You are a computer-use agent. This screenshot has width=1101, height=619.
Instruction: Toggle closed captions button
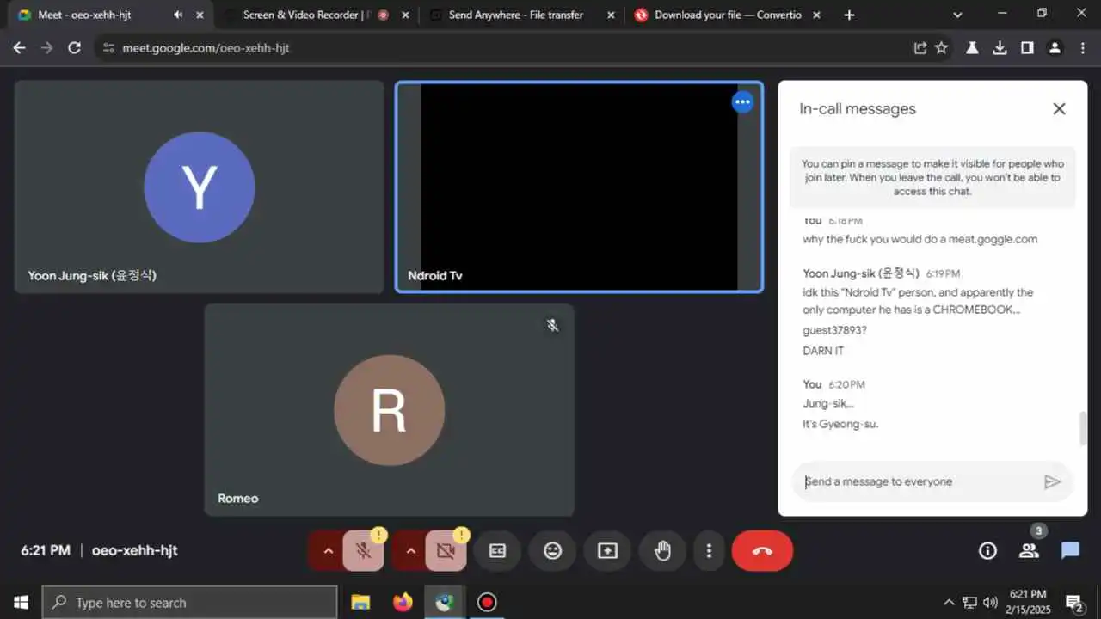click(x=497, y=551)
